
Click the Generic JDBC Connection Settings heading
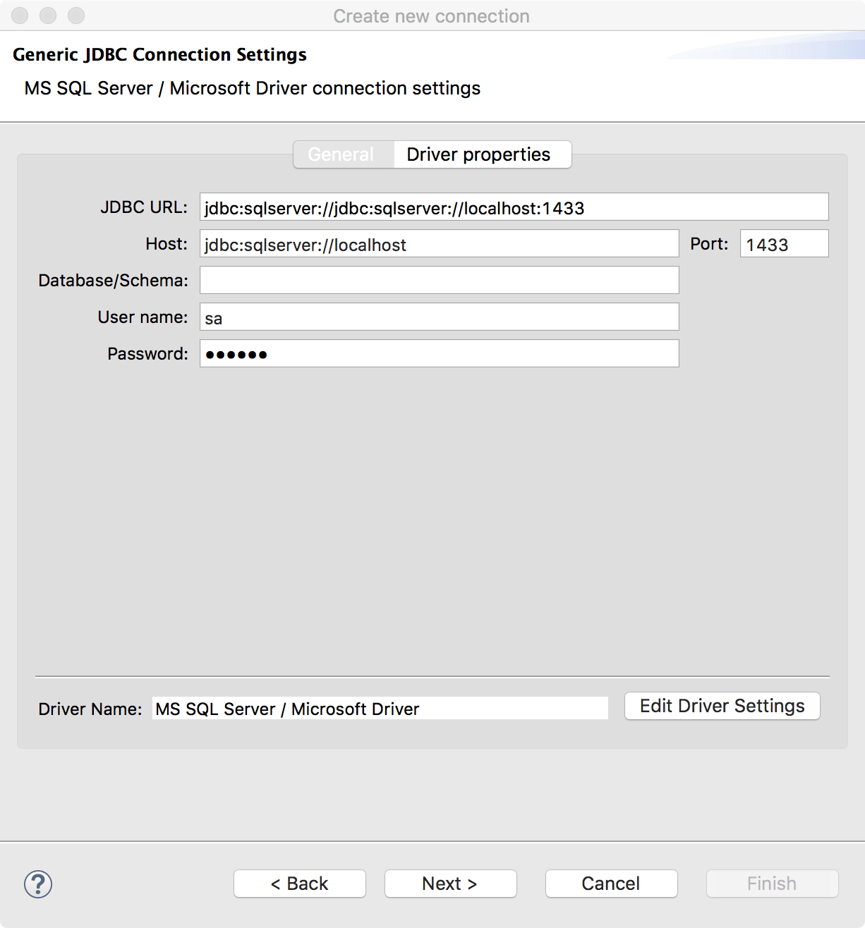tap(159, 54)
